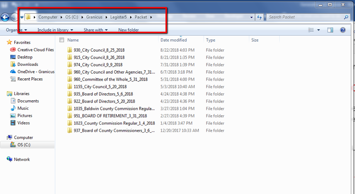Image resolution: width=355 pixels, height=194 pixels.
Task: Expand the arrow after Granicus breadcrumb
Action: pos(106,17)
